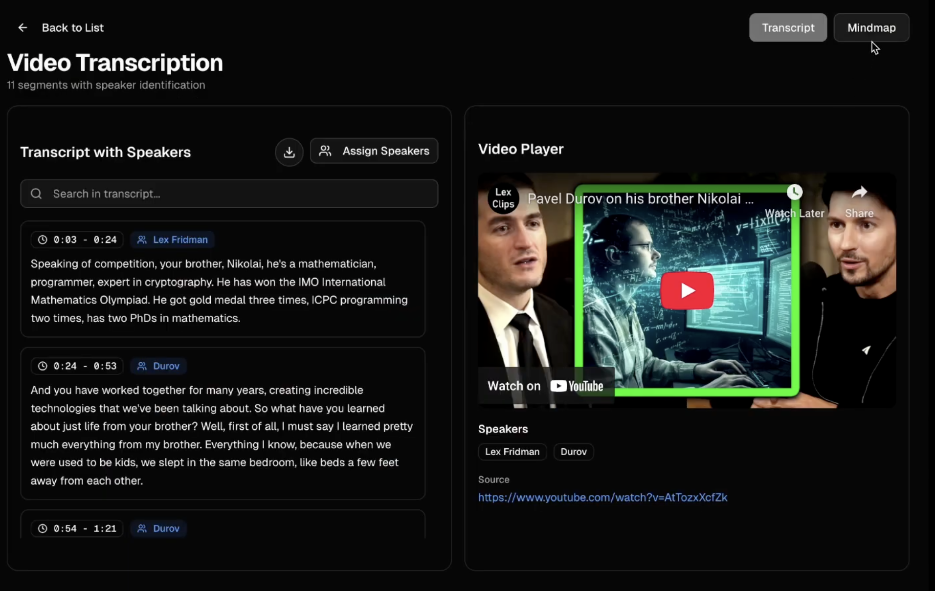Click the person icon in 0:54 Durov tag

[x=142, y=528]
